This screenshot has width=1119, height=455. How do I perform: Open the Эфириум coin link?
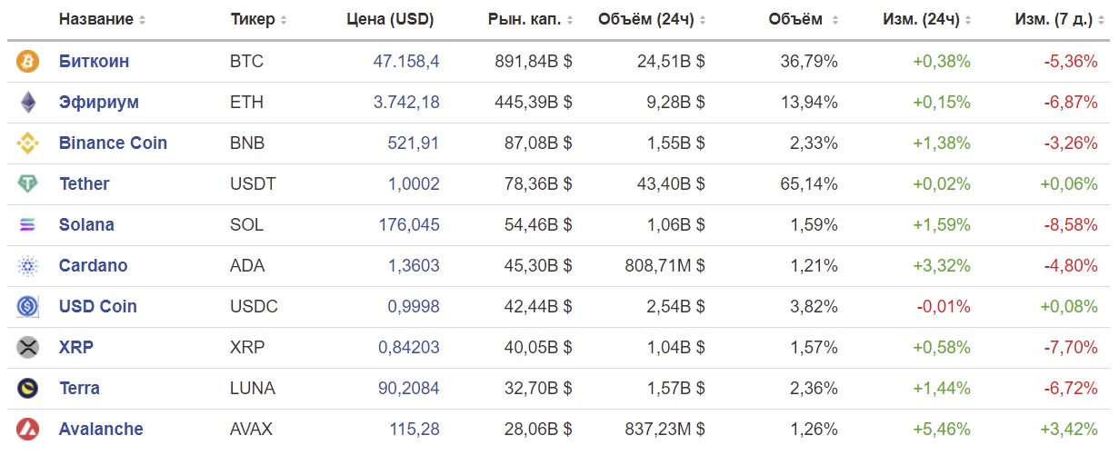tap(99, 103)
